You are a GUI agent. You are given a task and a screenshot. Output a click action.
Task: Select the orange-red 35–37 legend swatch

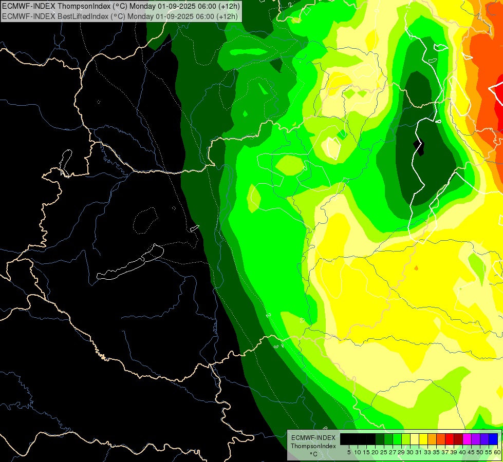(441, 439)
